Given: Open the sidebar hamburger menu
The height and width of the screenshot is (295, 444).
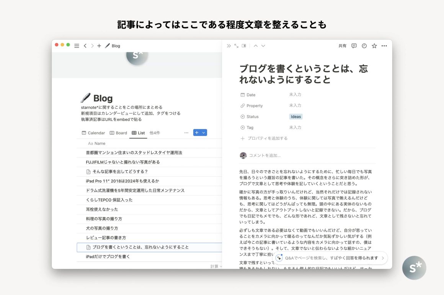Looking at the screenshot, I should coord(77,46).
